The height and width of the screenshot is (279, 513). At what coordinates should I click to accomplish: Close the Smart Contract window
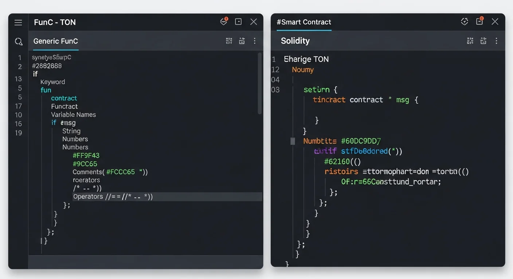pyautogui.click(x=495, y=22)
